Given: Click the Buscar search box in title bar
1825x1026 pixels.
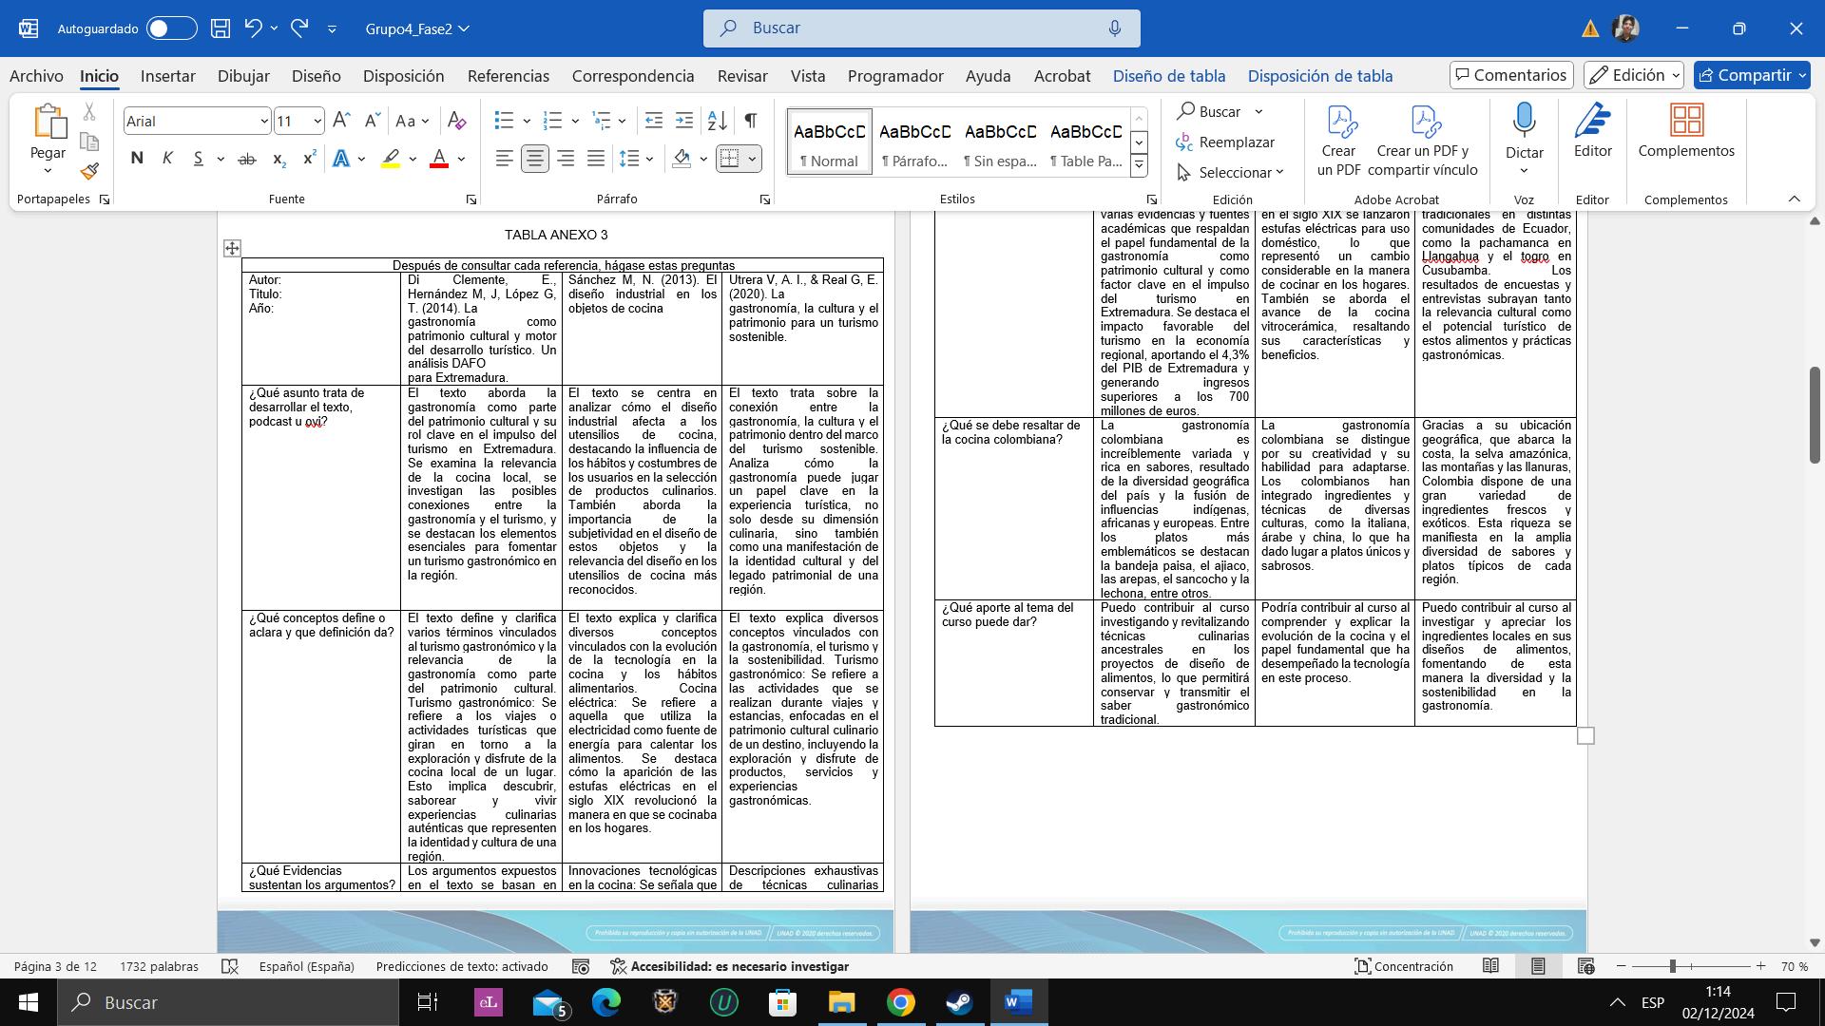Looking at the screenshot, I should (921, 28).
